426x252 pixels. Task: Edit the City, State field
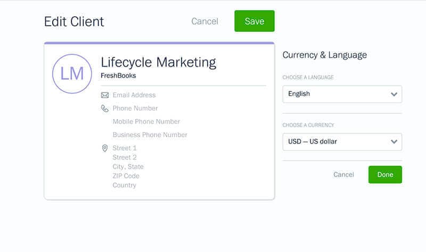[128, 167]
